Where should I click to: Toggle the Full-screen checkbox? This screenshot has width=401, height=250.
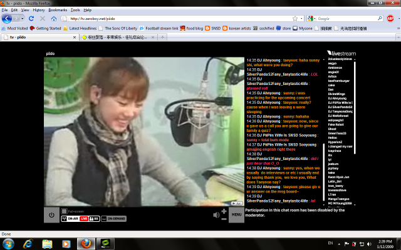(63, 211)
